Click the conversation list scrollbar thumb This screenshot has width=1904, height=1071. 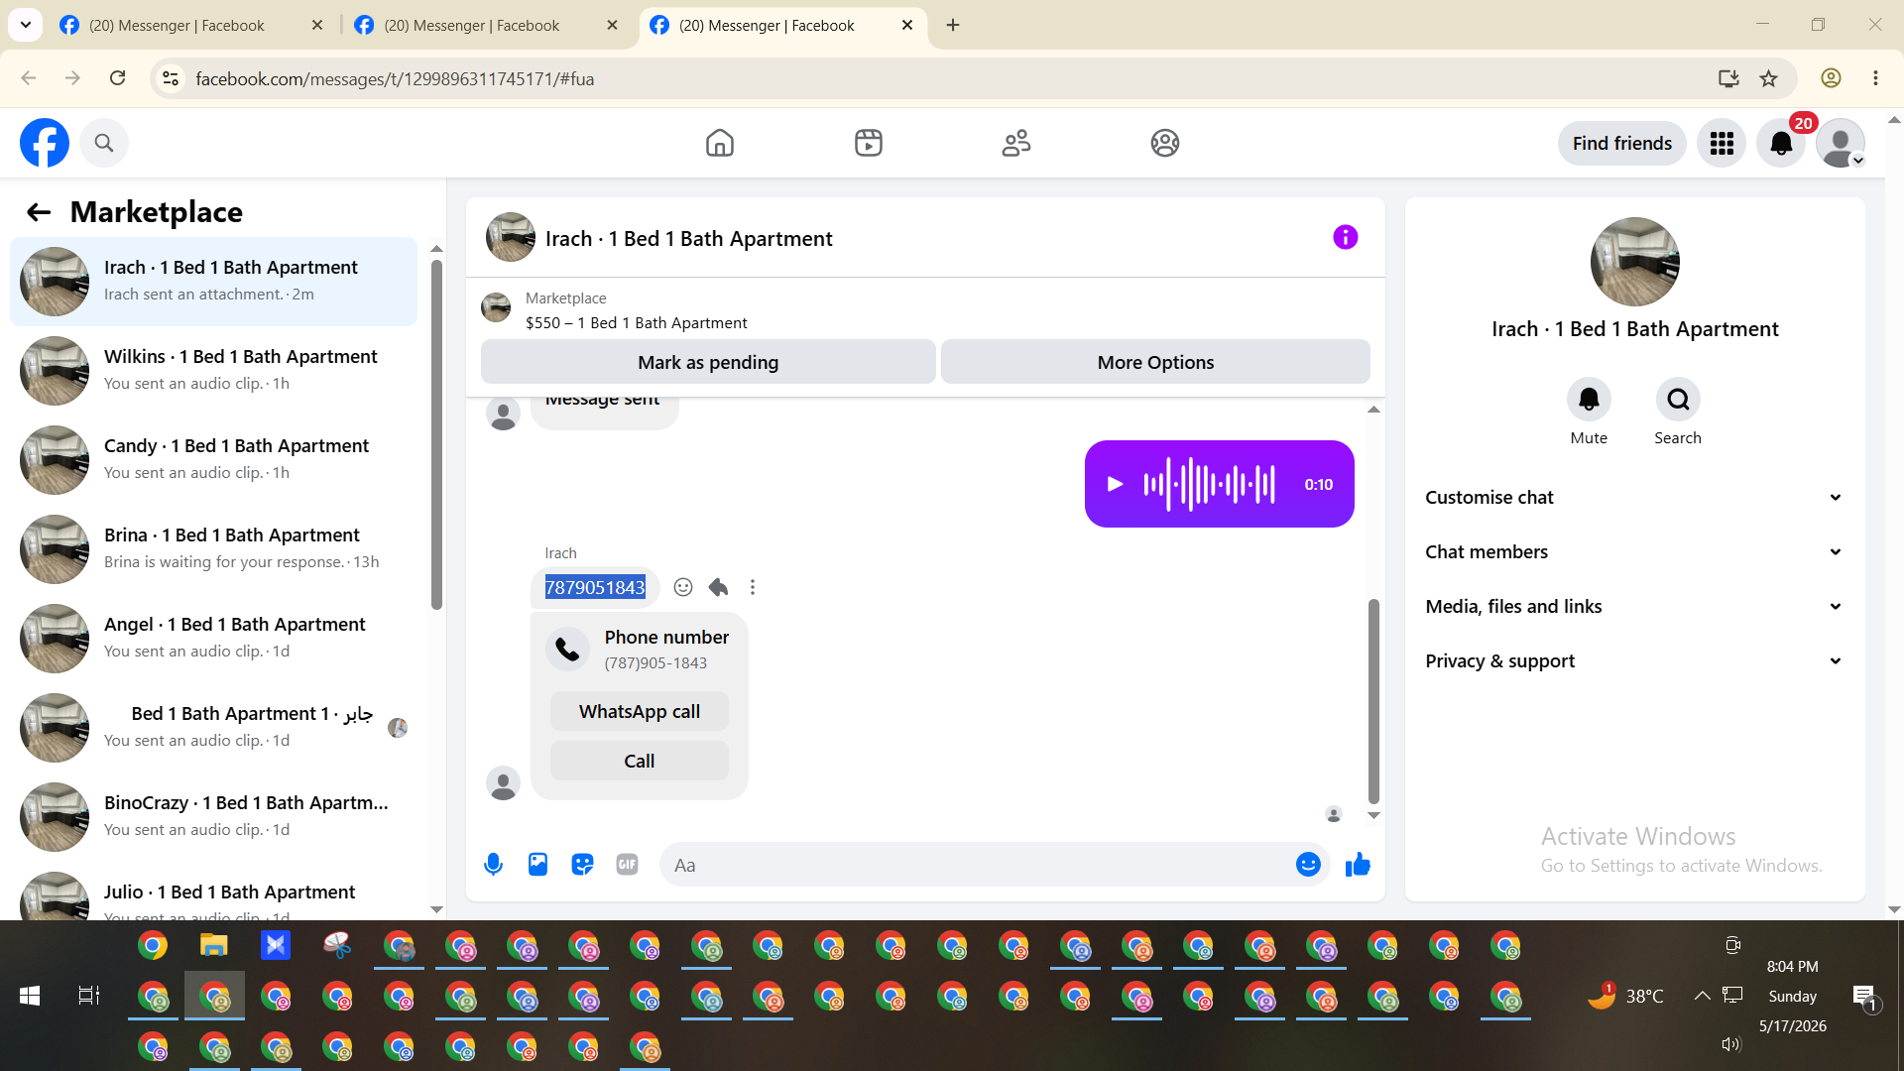tap(436, 434)
